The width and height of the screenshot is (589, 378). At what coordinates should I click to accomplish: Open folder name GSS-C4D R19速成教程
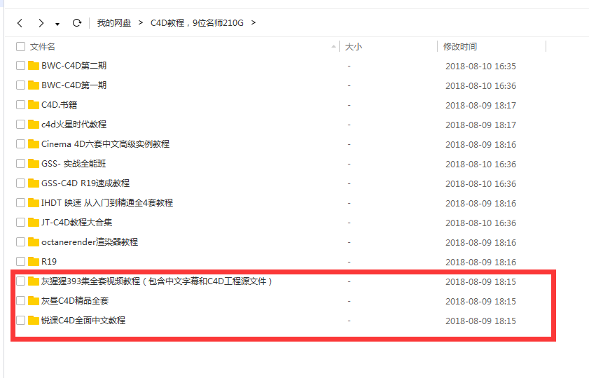(x=85, y=183)
